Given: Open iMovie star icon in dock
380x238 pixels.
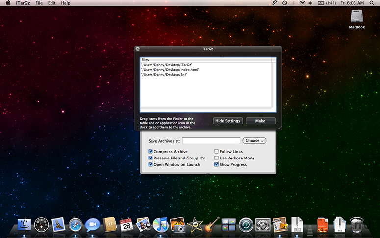Looking at the screenshot, I should [x=195, y=225].
